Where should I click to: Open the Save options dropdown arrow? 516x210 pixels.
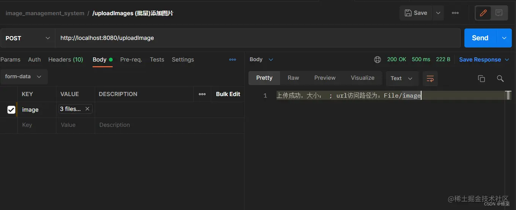(438, 13)
